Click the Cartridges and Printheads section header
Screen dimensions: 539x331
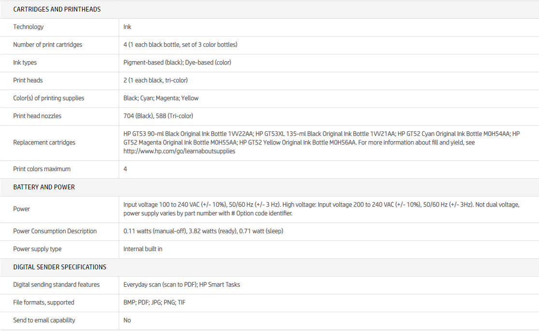coord(57,10)
